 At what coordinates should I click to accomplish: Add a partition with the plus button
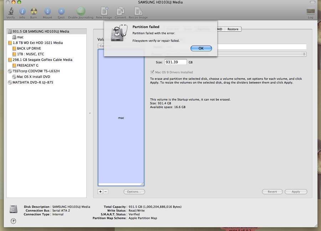[100, 191]
